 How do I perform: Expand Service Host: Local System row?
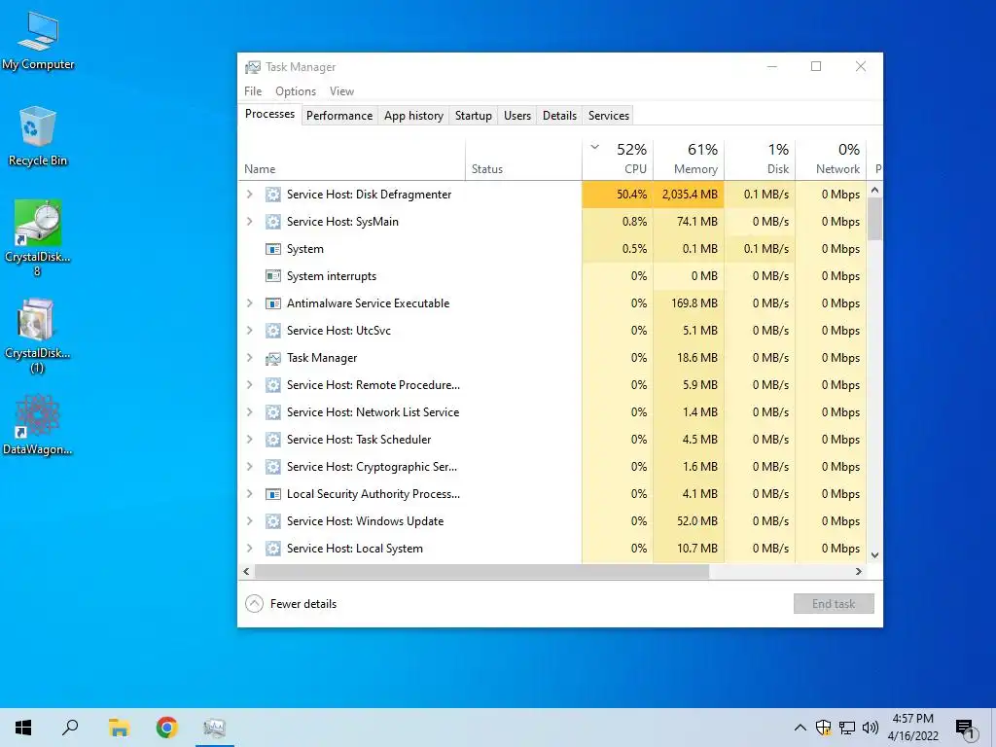pos(250,549)
